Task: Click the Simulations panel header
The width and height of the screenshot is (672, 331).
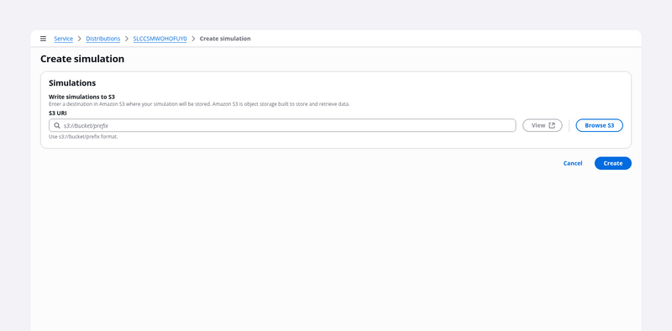Action: [x=72, y=82]
